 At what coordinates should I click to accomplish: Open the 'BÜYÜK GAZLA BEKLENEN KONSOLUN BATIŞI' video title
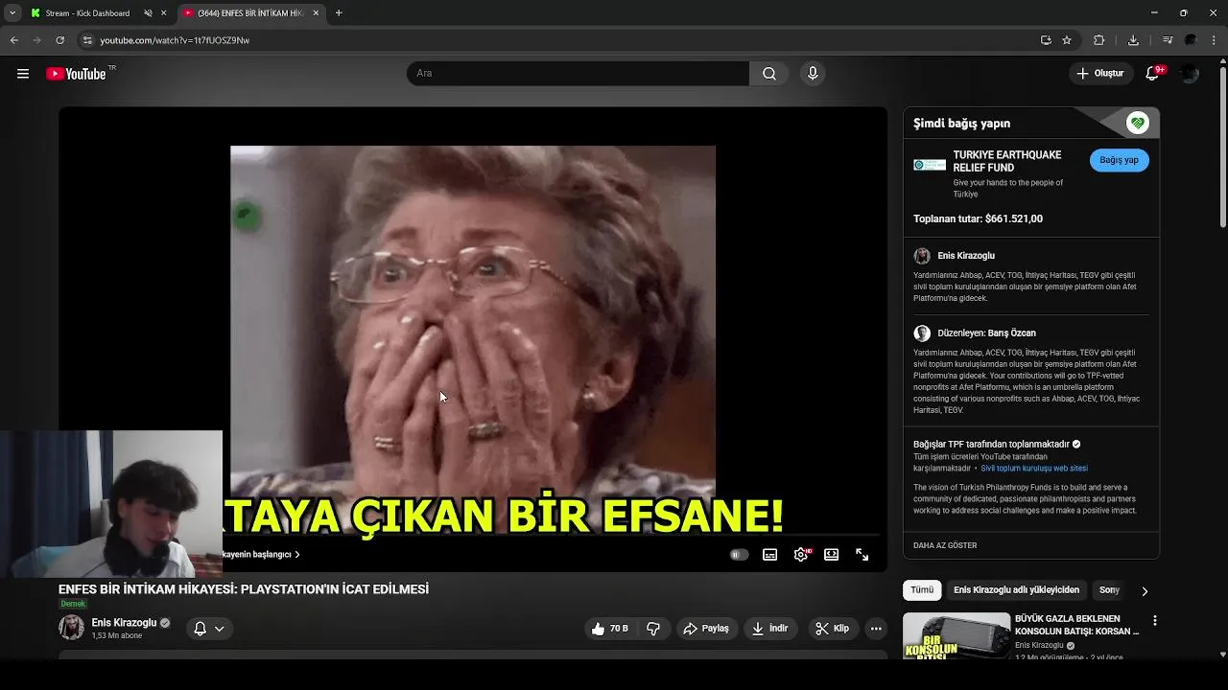tap(1076, 625)
